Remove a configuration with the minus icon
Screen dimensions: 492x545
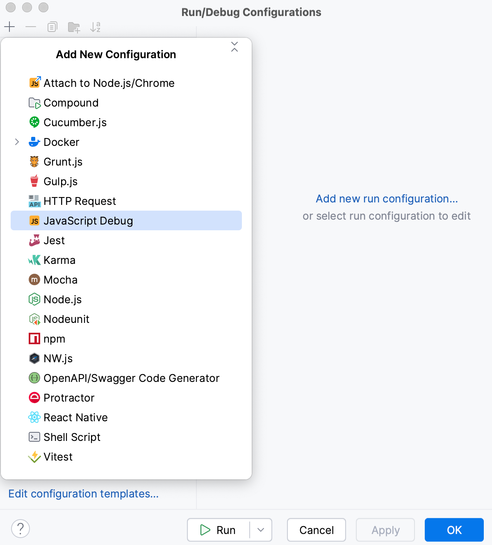30,27
